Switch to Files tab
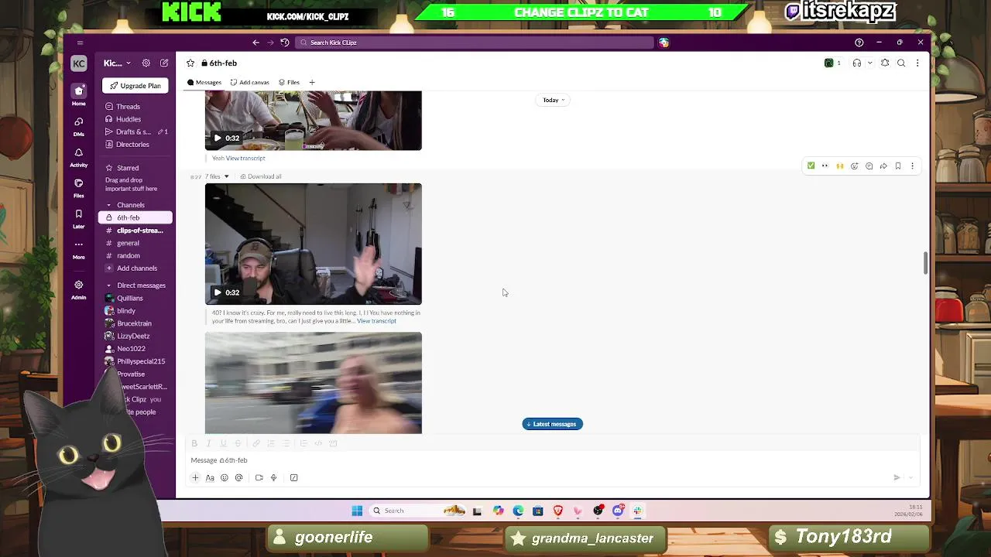The image size is (991, 557). pyautogui.click(x=289, y=82)
